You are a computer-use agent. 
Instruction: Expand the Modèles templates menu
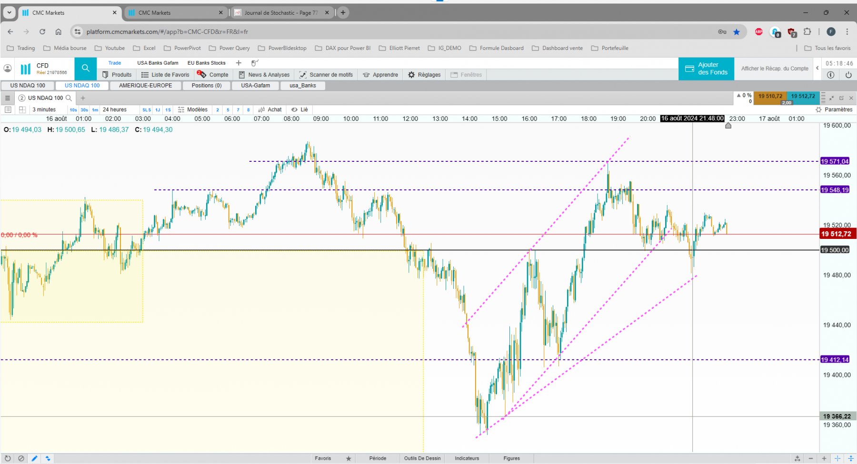(193, 109)
